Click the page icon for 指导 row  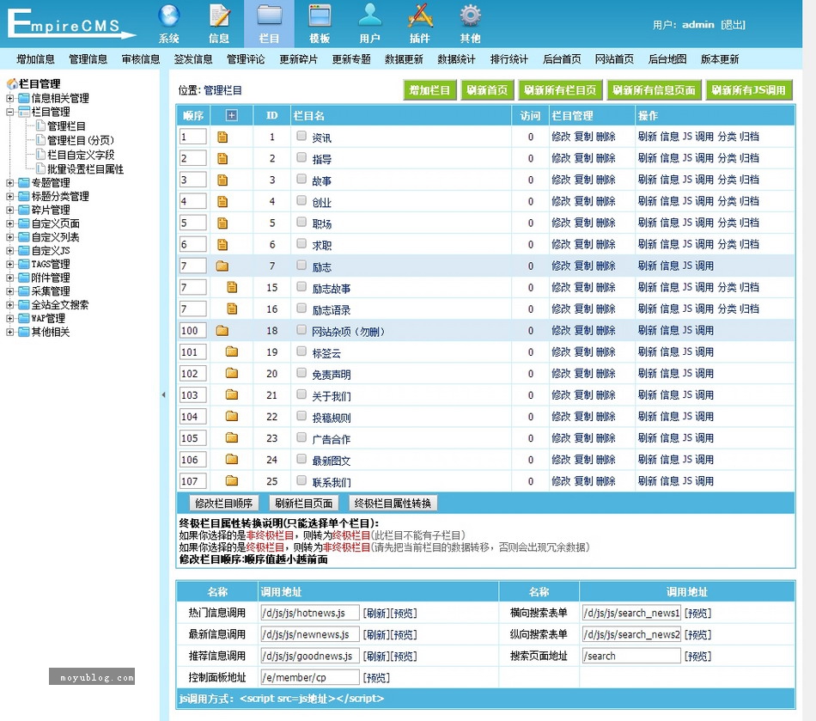(x=222, y=159)
